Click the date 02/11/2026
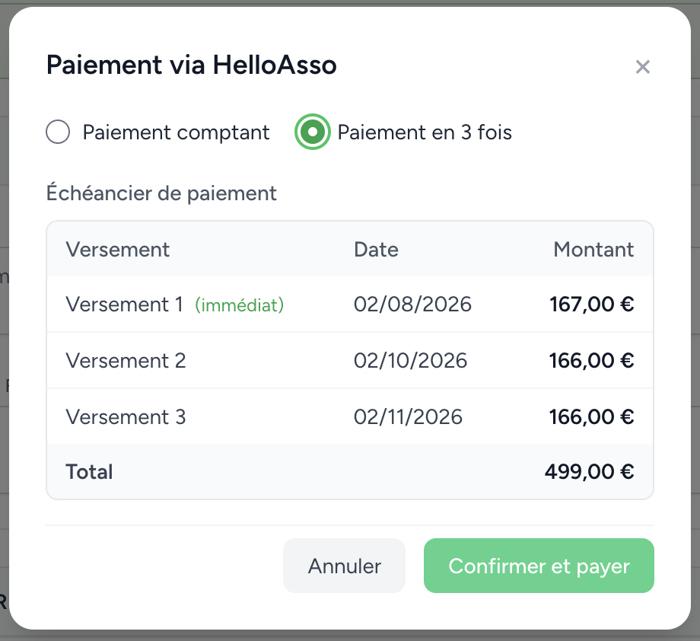 [x=408, y=416]
